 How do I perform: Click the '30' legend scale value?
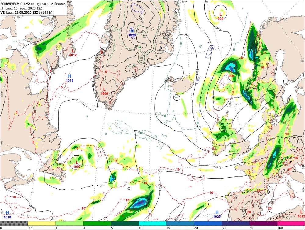point(224,228)
